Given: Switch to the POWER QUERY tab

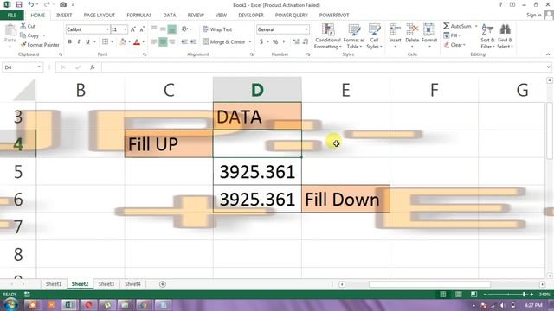Looking at the screenshot, I should point(291,16).
